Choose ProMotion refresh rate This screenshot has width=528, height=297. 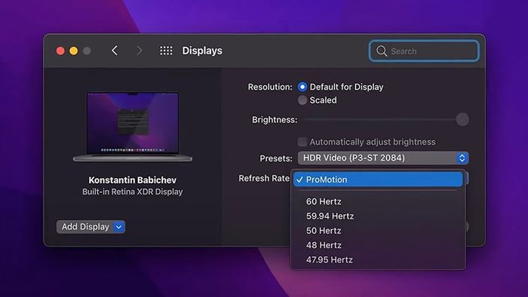pyautogui.click(x=378, y=179)
